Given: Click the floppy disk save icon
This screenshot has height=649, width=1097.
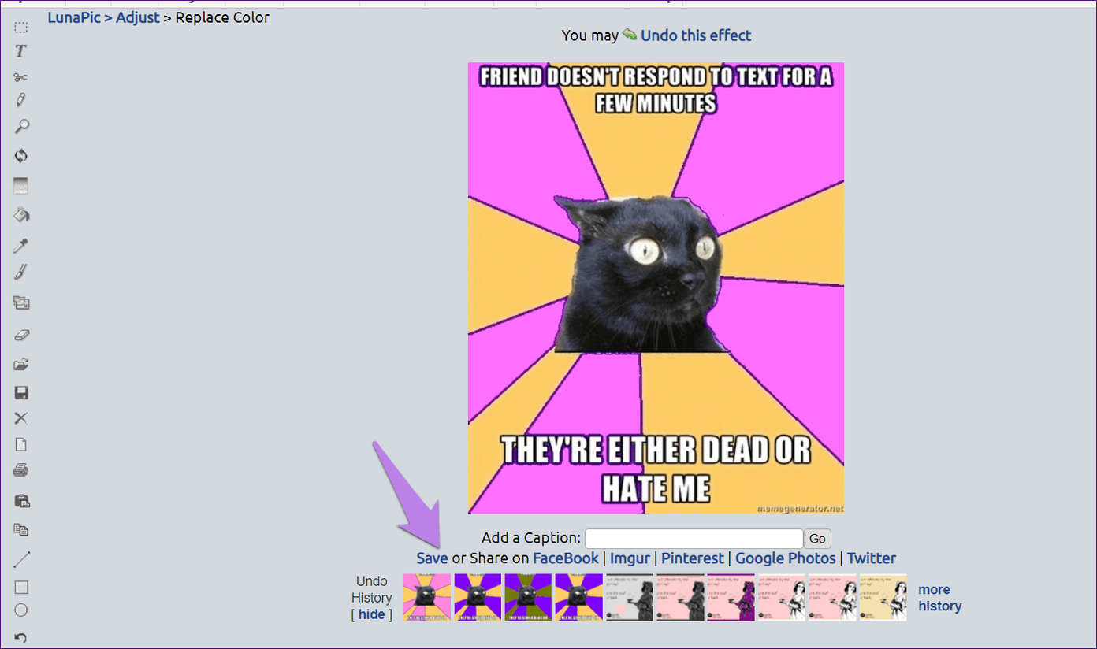Looking at the screenshot, I should 21,392.
